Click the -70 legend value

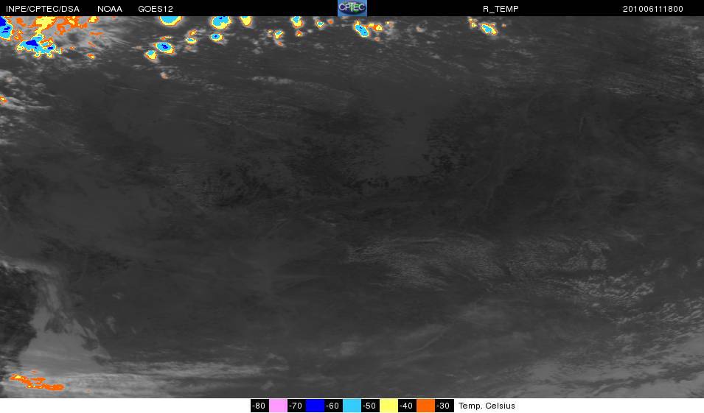(x=296, y=406)
